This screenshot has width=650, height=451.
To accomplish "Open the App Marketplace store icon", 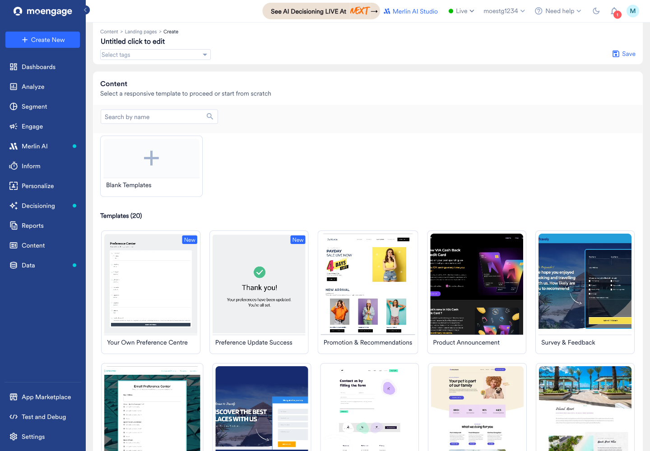I will [x=14, y=397].
